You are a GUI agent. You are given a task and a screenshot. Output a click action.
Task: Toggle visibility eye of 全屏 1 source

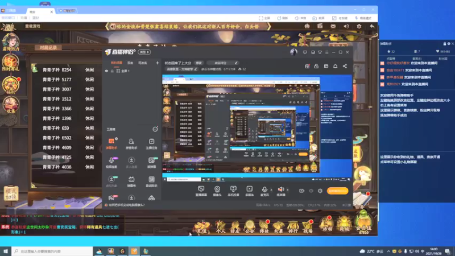106,71
